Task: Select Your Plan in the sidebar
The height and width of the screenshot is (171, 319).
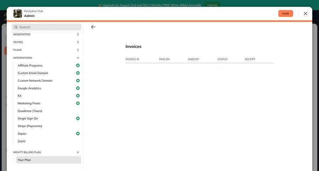Action: [x=49, y=160]
